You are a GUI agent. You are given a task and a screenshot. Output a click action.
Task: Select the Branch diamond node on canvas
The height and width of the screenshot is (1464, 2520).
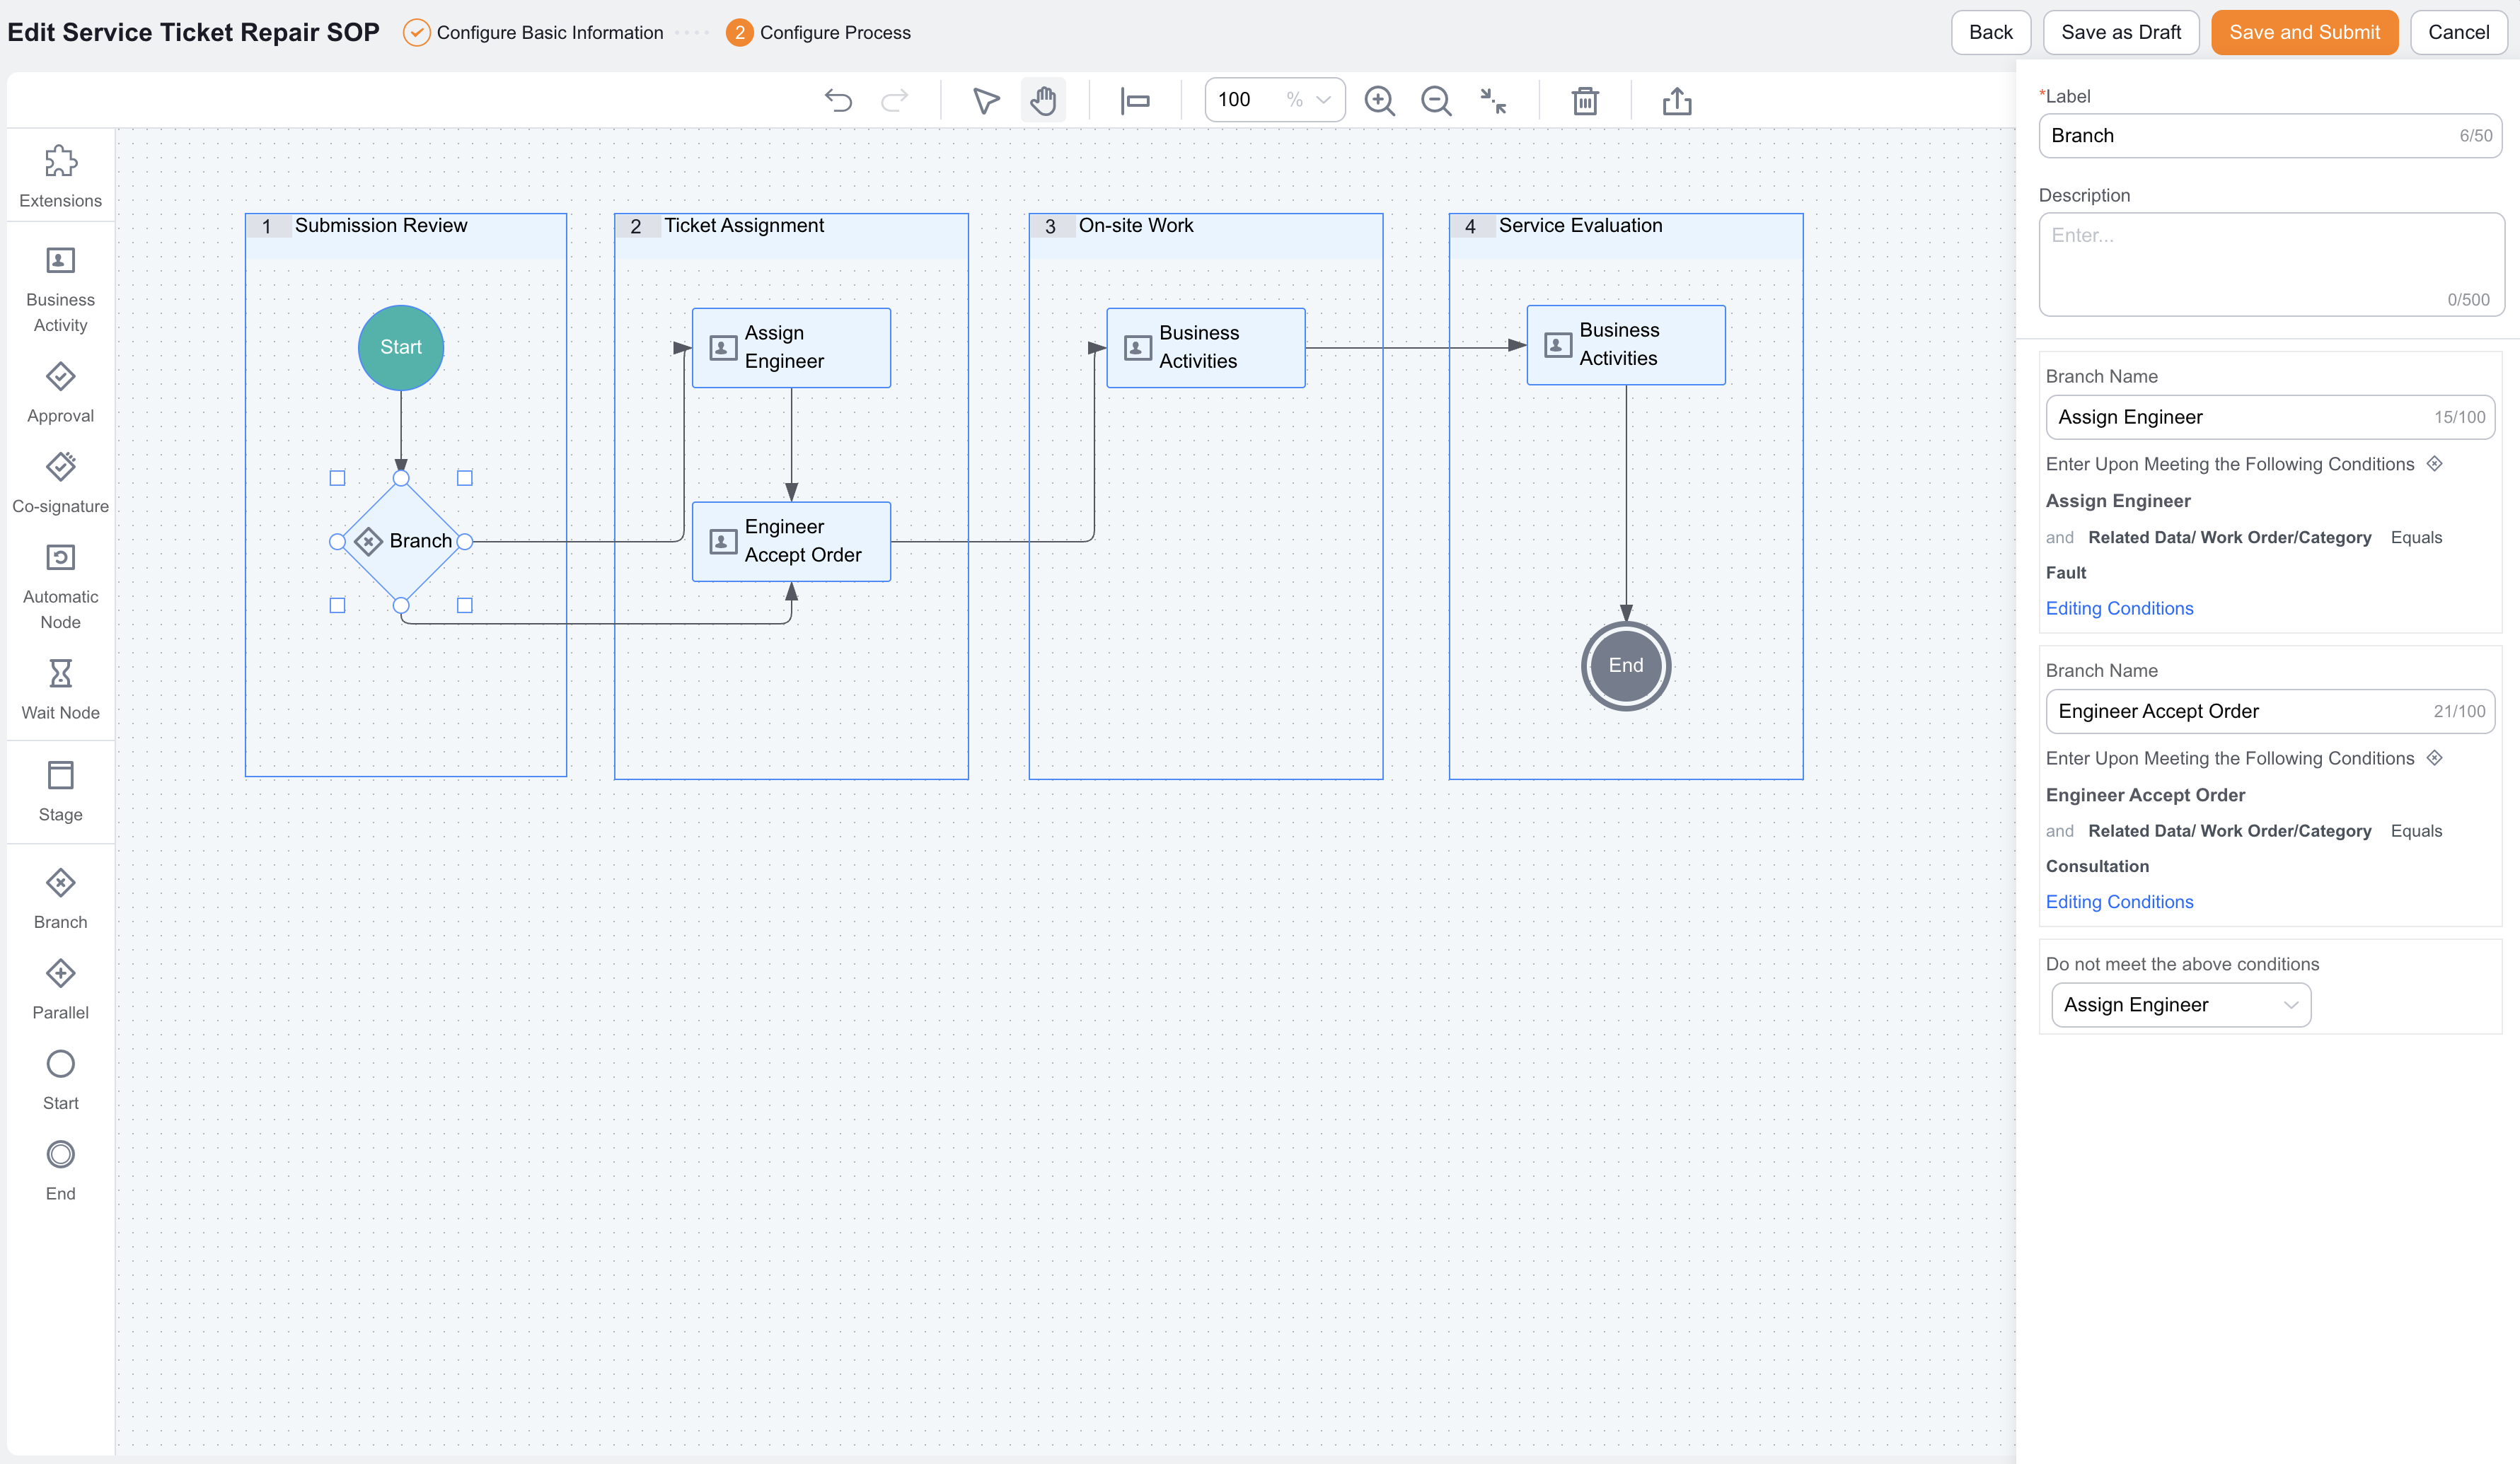coord(401,541)
